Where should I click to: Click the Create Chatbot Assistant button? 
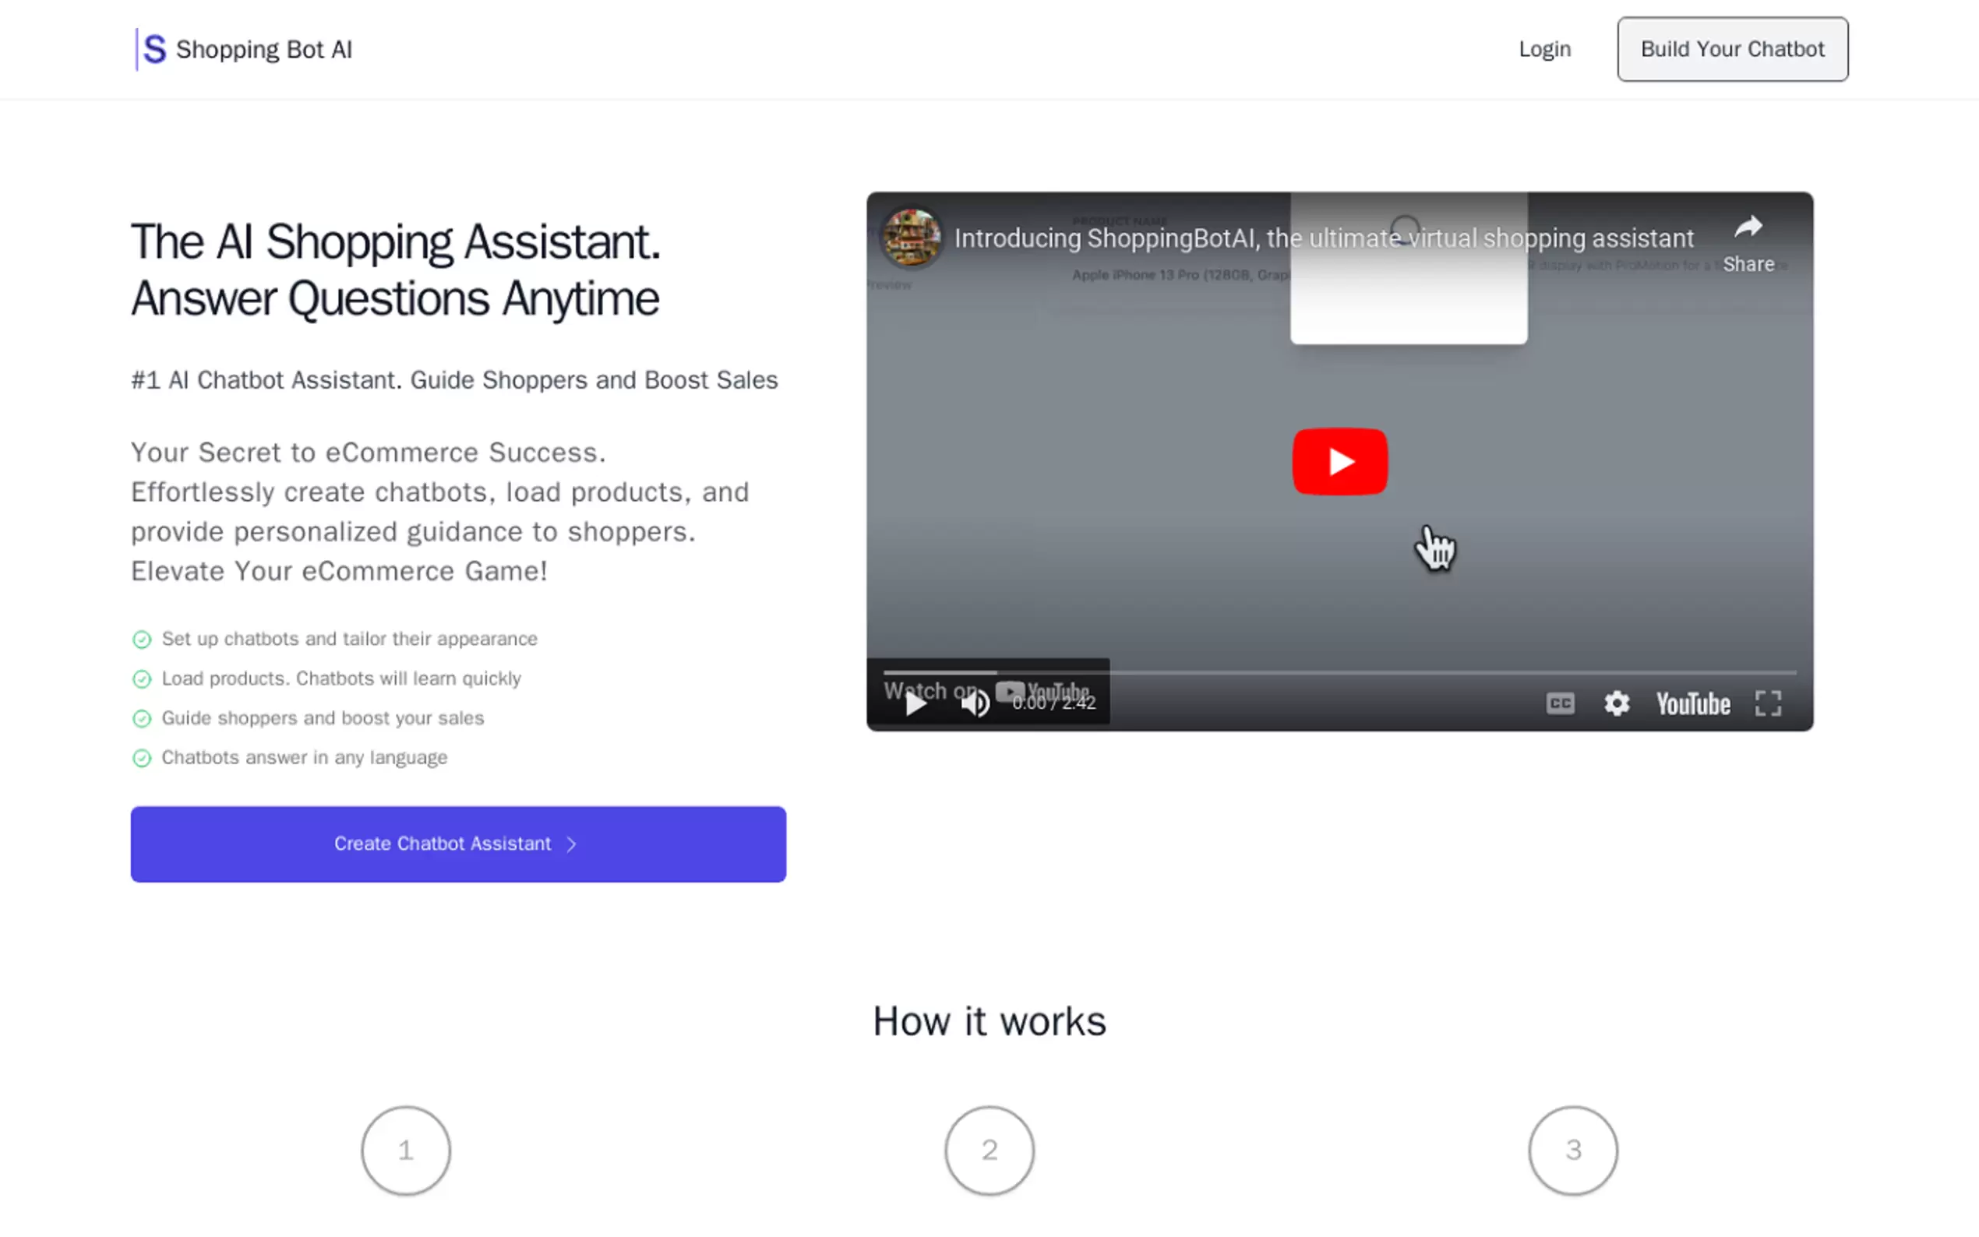pyautogui.click(x=458, y=844)
